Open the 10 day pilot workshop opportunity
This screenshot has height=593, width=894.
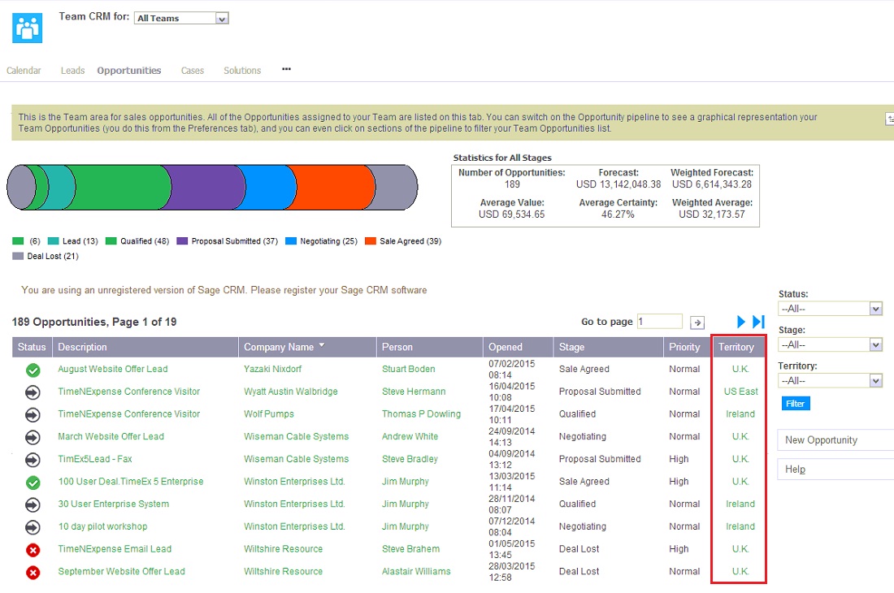[102, 526]
